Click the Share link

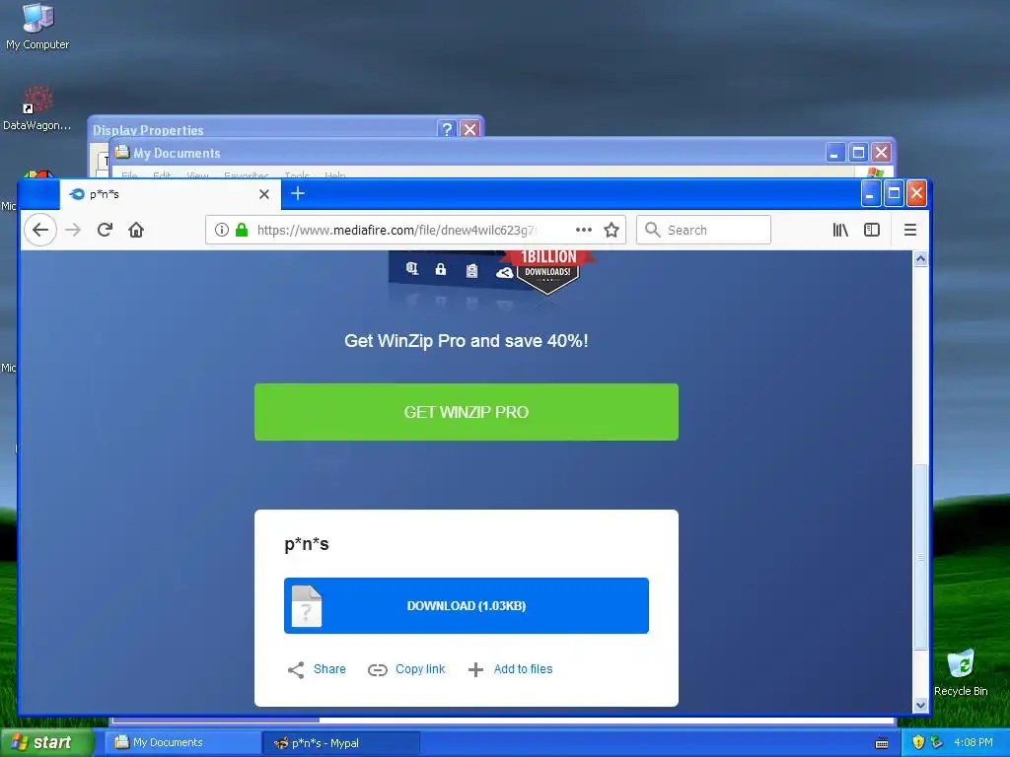[329, 669]
